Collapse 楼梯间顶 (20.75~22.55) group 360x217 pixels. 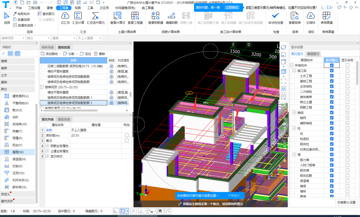tap(42, 87)
